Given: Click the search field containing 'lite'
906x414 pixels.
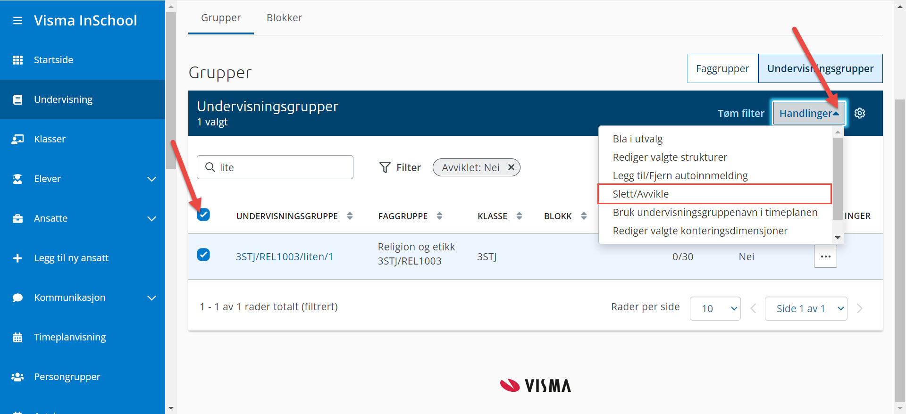Looking at the screenshot, I should coord(275,167).
